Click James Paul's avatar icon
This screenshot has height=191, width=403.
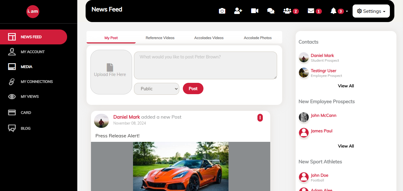tap(304, 133)
